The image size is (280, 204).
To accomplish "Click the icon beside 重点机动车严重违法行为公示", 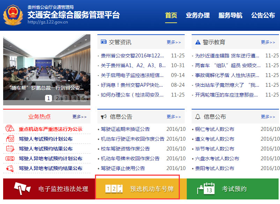I will click(x=10, y=129).
